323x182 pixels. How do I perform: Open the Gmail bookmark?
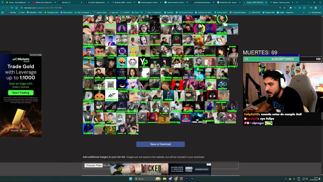(x=21, y=12)
